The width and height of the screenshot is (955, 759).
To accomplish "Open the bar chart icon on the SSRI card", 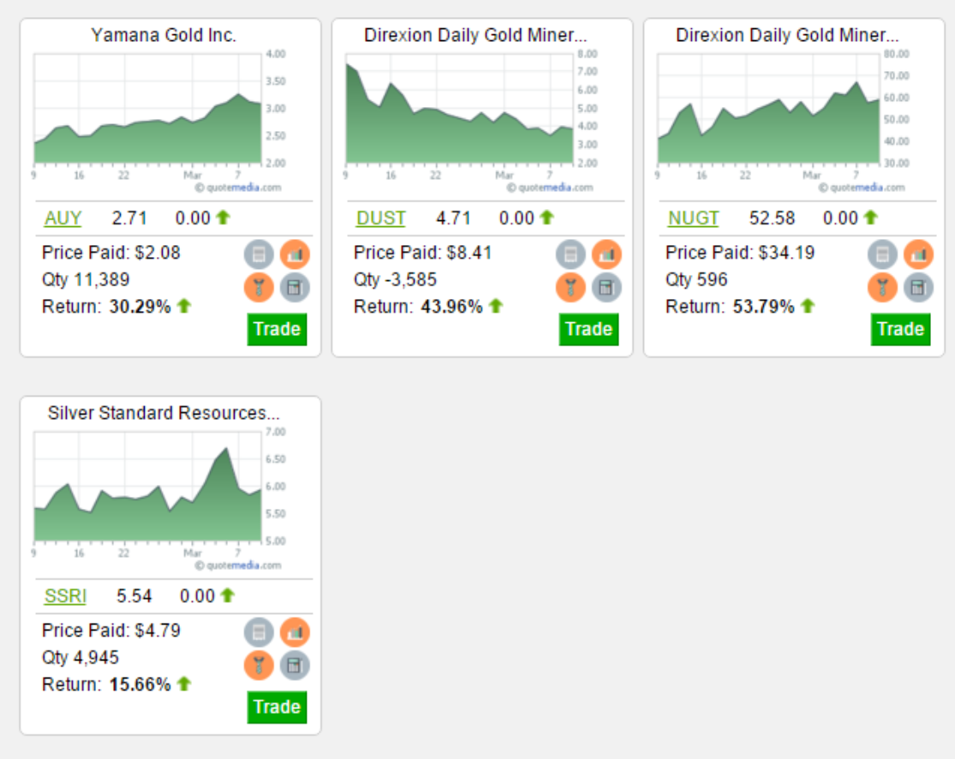I will click(x=295, y=632).
